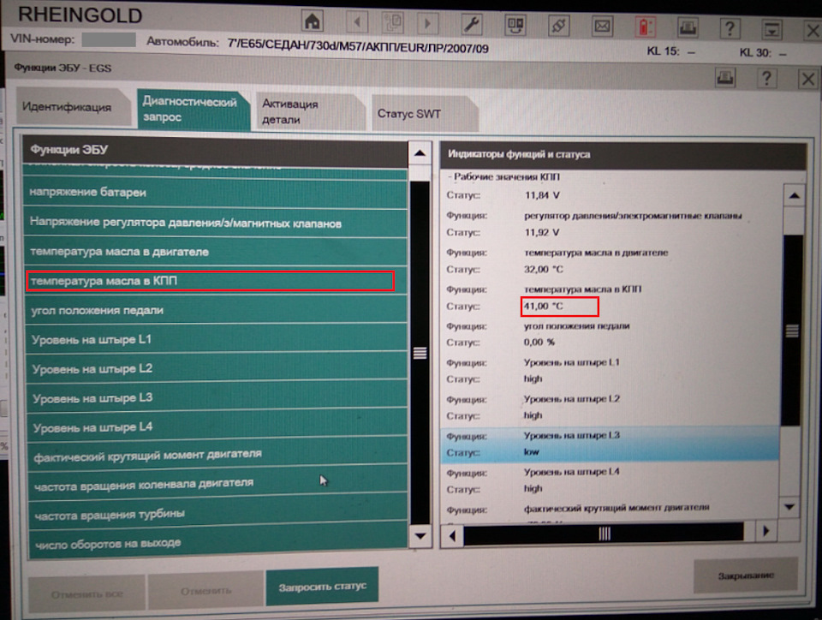822x620 pixels.
Task: Click the forward arrow navigation icon
Action: click(427, 23)
